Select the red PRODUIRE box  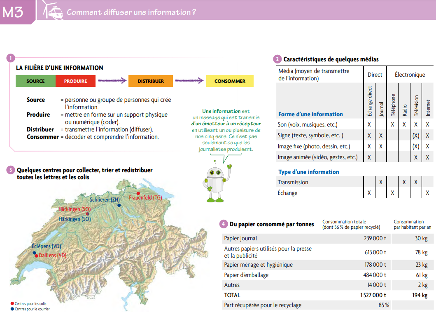click(76, 81)
